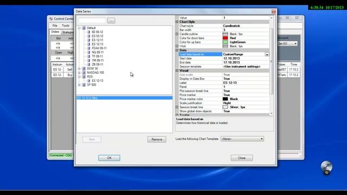Screen dimensions: 347x195
Task: Click the Close button
Action: pos(242,158)
